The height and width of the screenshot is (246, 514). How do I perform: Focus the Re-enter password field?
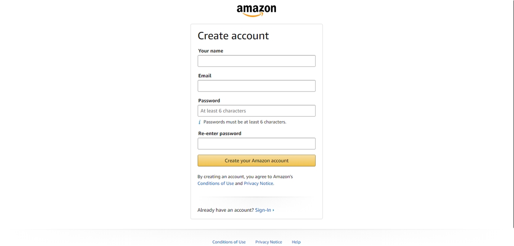[256, 143]
